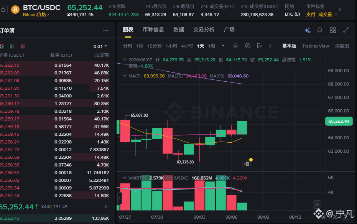The image size is (357, 224).
Task: Click the MA(99) value 68,046.60
Action: point(238,76)
